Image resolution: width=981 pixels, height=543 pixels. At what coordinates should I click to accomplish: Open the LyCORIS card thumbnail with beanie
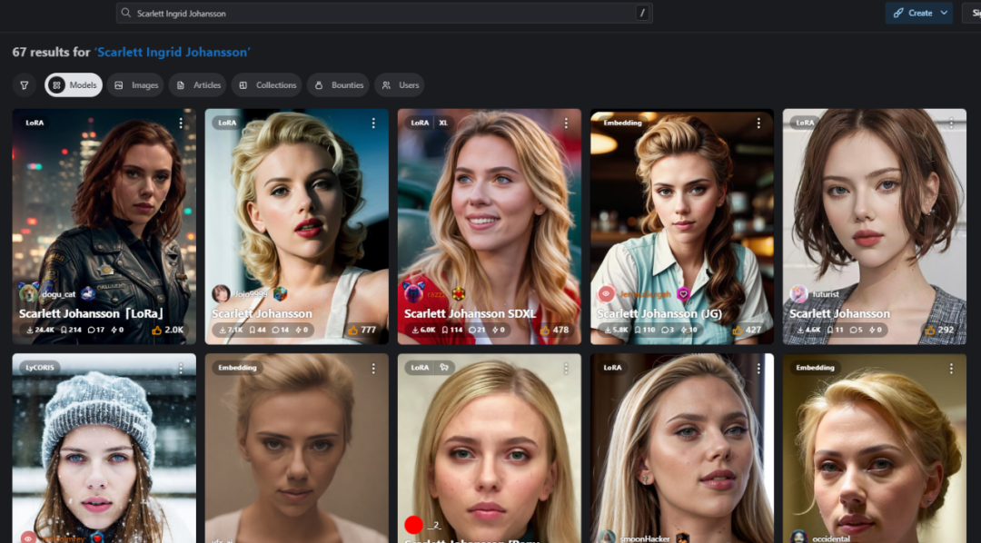[x=104, y=448]
